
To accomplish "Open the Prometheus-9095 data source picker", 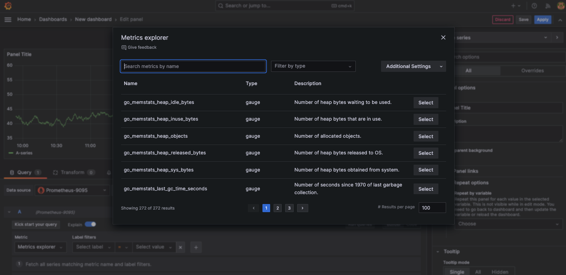I will 72,190.
